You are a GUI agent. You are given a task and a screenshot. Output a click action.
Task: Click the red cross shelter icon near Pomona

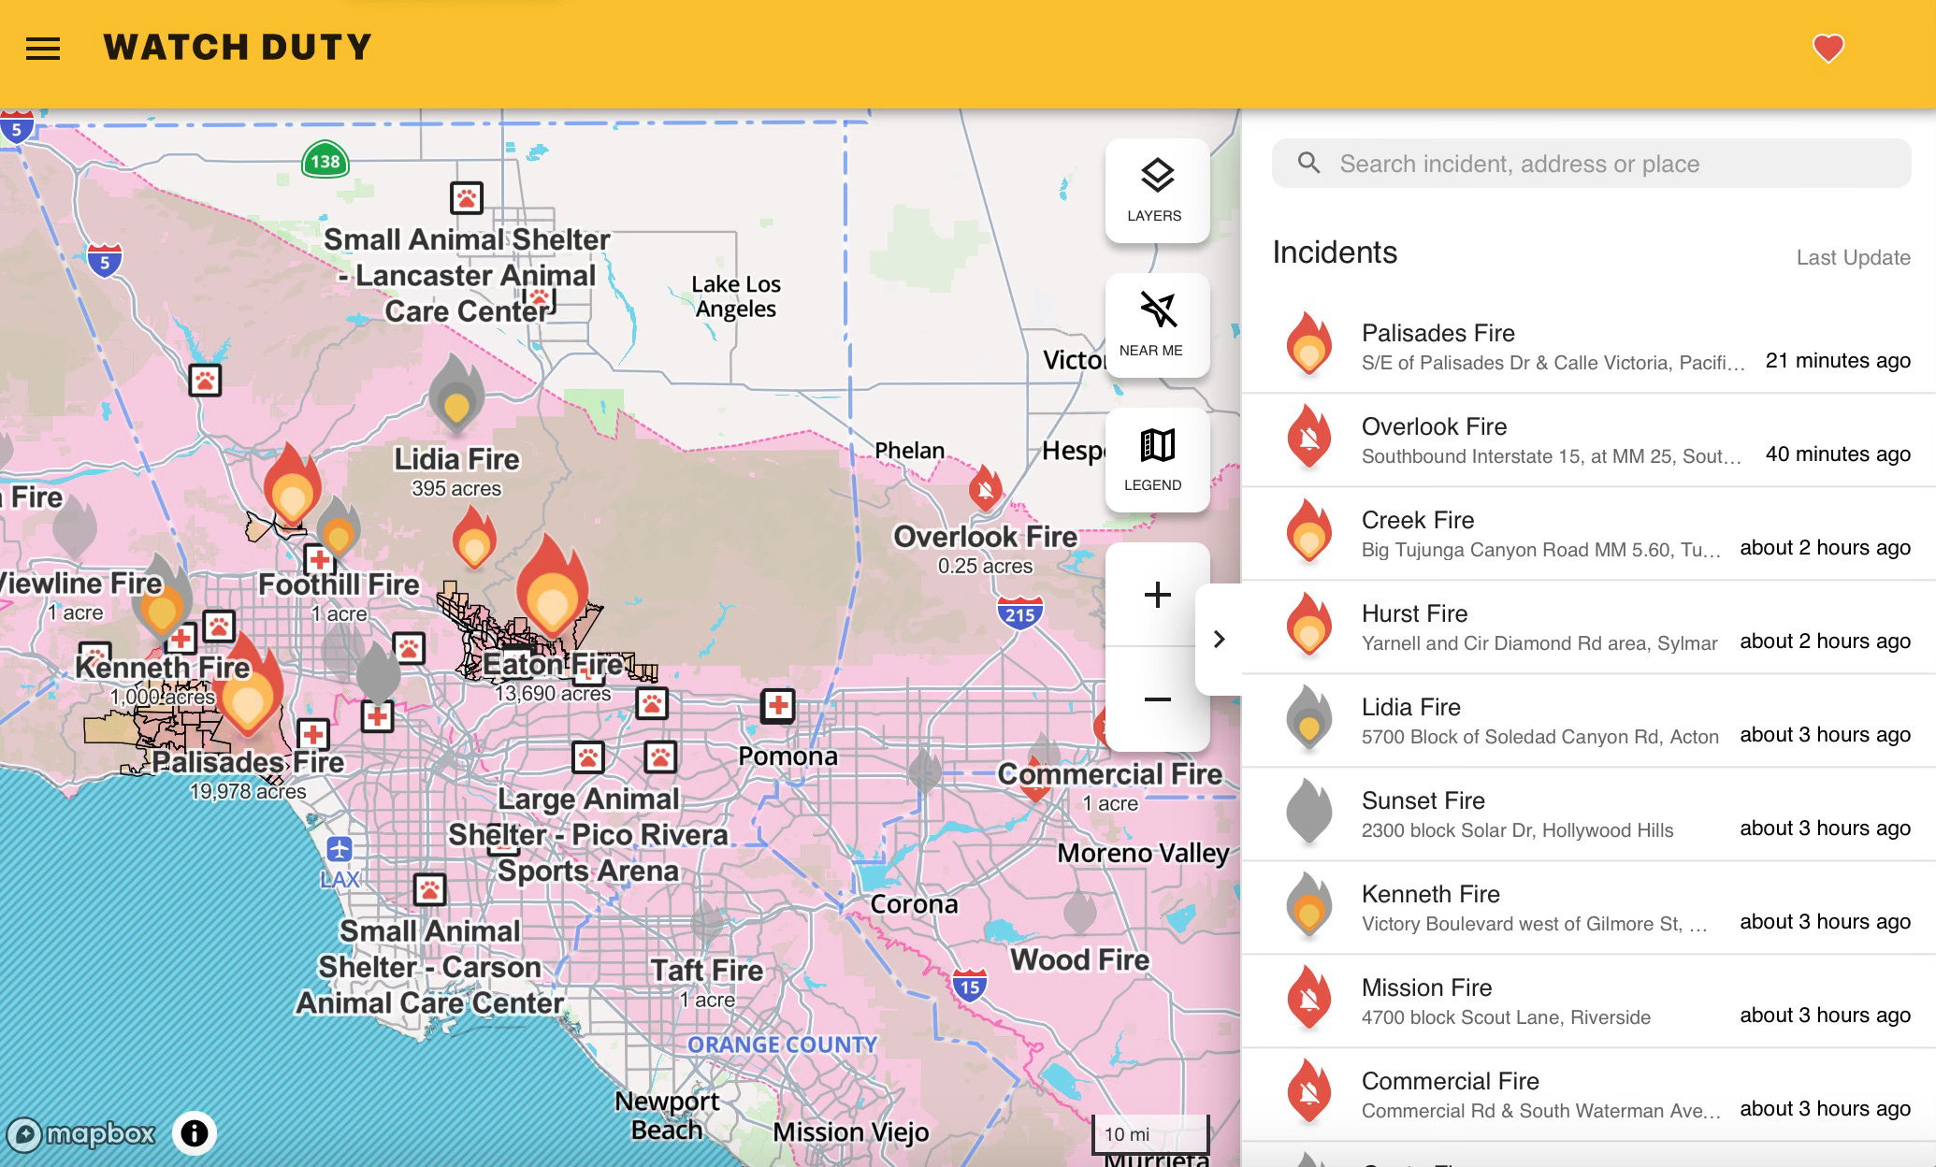pos(777,705)
